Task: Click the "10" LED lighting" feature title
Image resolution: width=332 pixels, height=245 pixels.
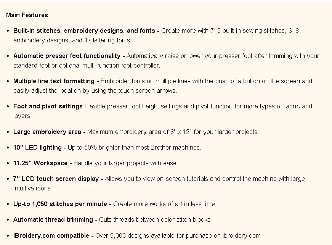Action: tap(37, 147)
